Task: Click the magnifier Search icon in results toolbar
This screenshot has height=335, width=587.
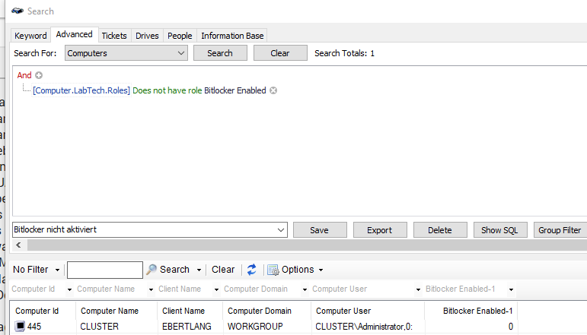Action: point(152,269)
